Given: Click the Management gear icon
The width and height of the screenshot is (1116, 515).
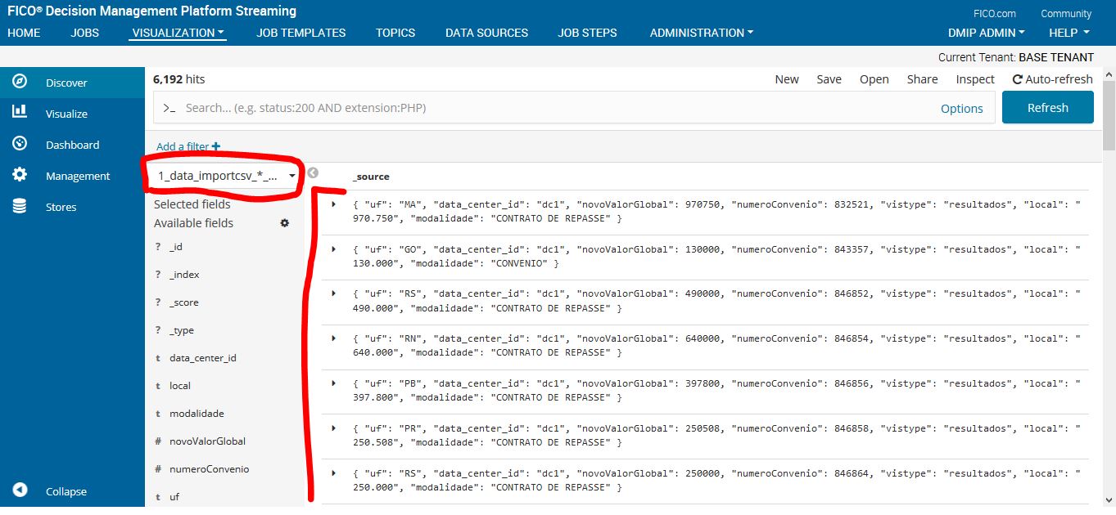Looking at the screenshot, I should click(20, 175).
